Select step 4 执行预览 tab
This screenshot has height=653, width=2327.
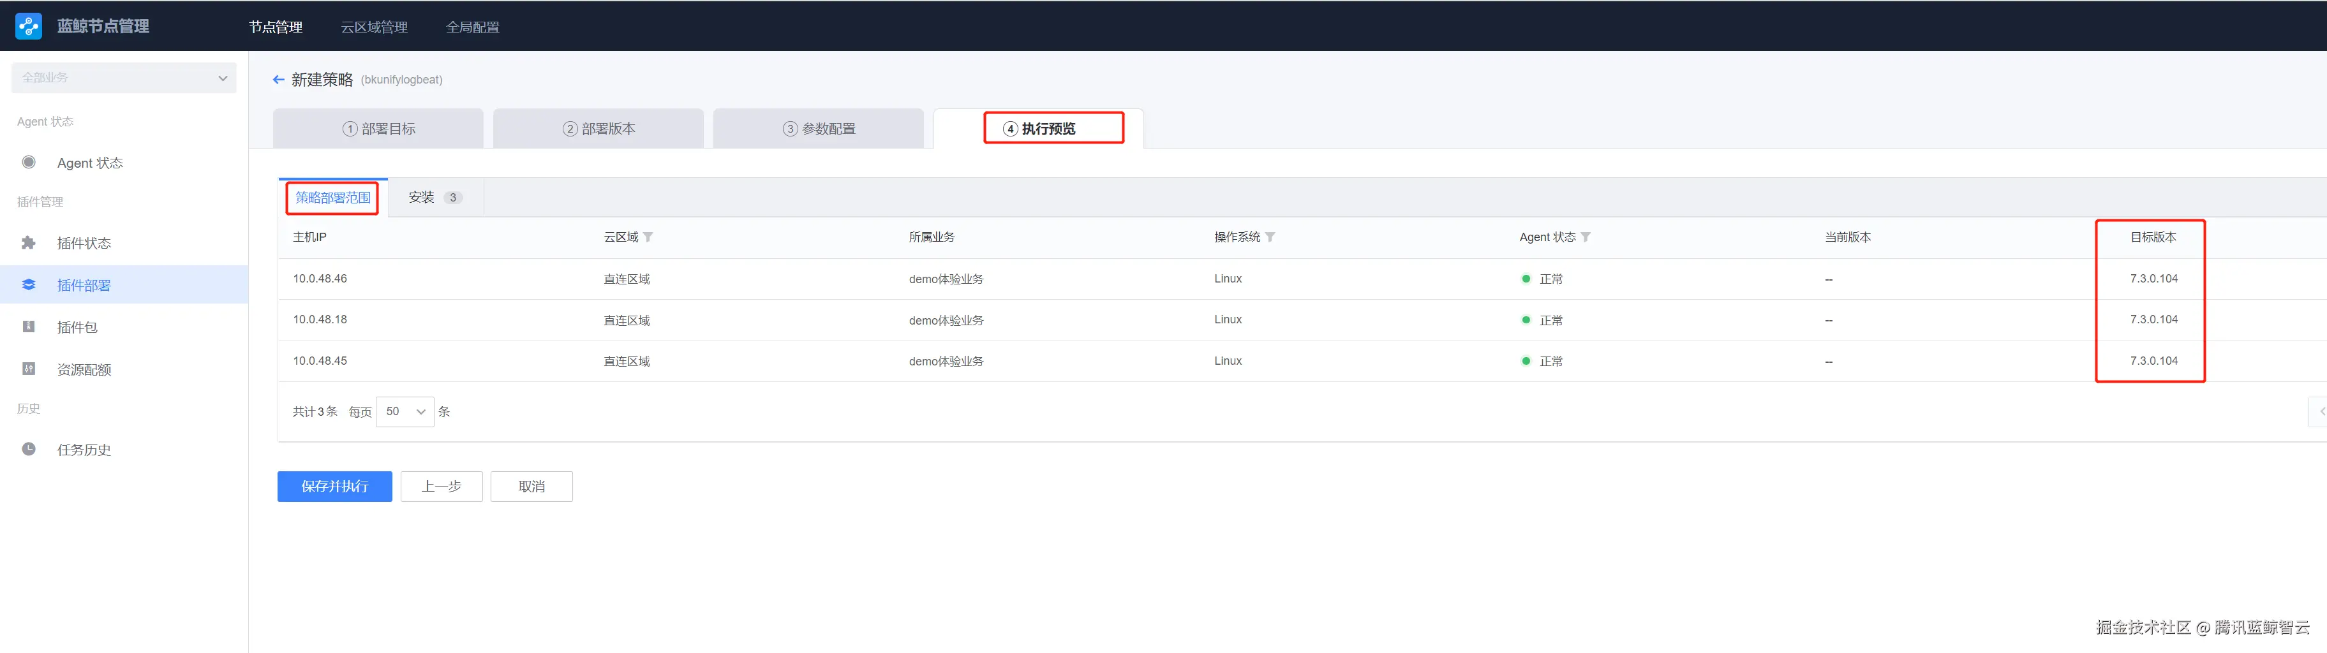(1039, 128)
